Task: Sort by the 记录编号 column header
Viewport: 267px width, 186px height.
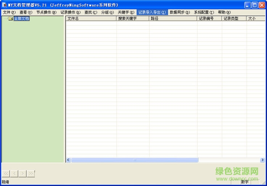Action: [209, 19]
